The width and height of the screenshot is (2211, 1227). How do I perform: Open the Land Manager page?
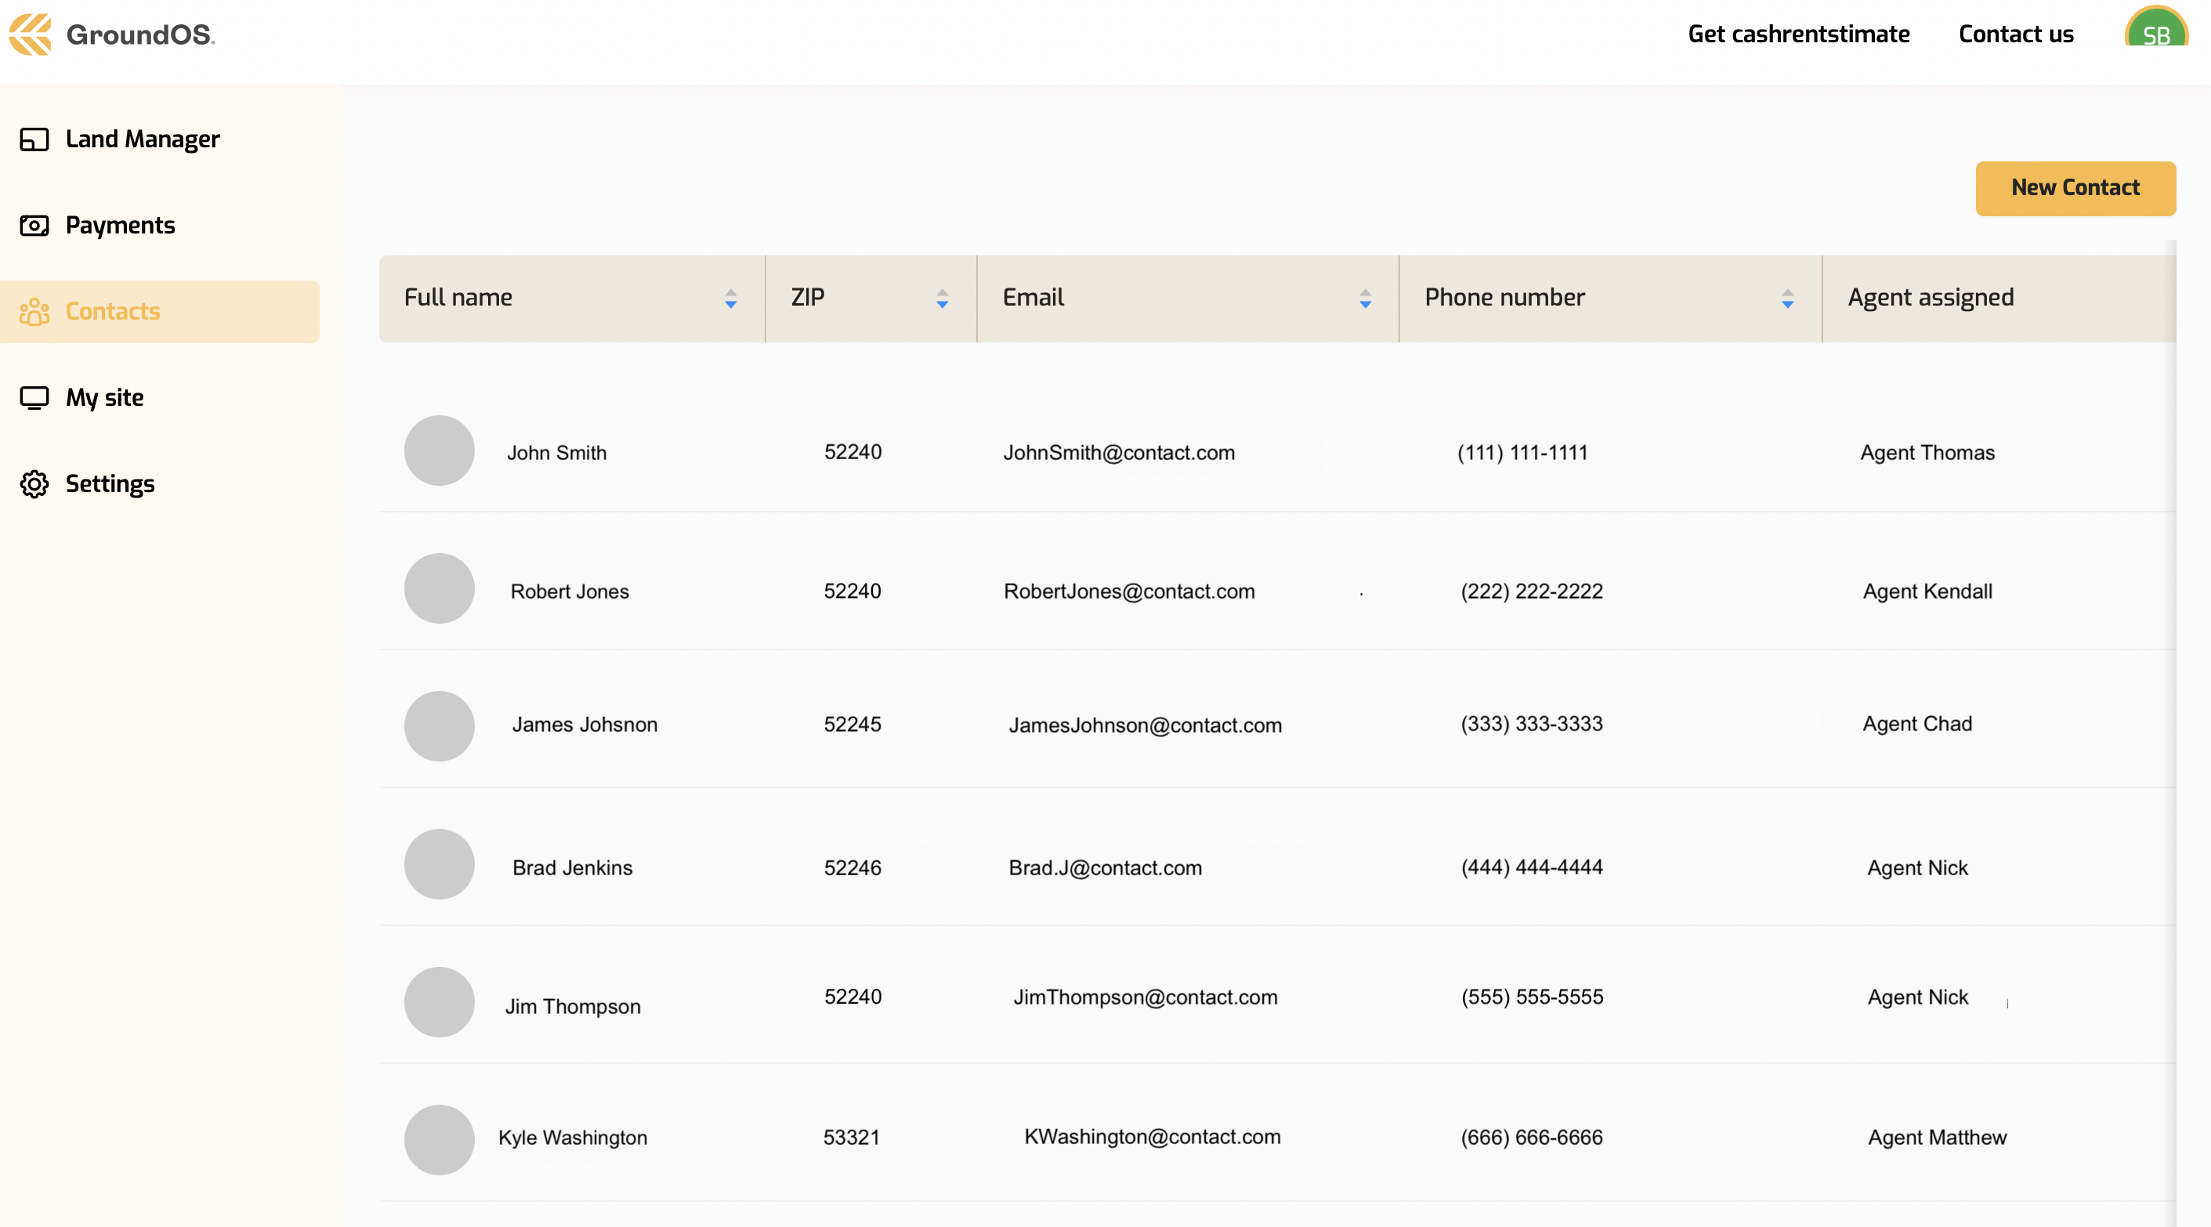(x=143, y=139)
